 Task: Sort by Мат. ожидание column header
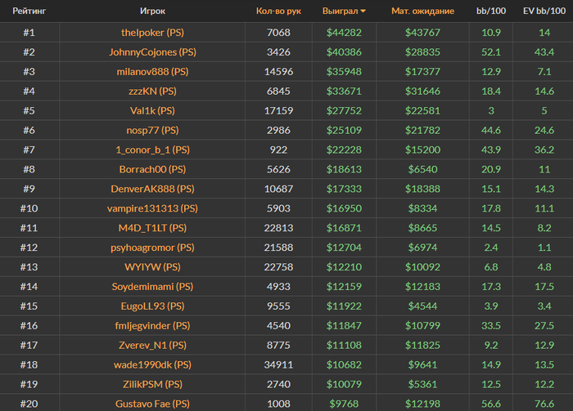423,11
